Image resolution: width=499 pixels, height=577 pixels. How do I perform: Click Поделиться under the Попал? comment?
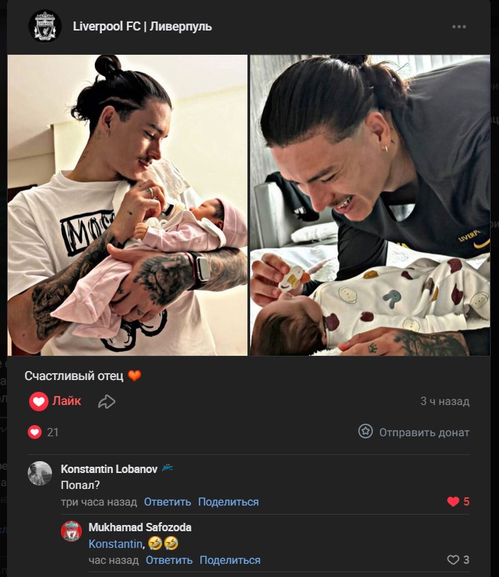point(228,502)
